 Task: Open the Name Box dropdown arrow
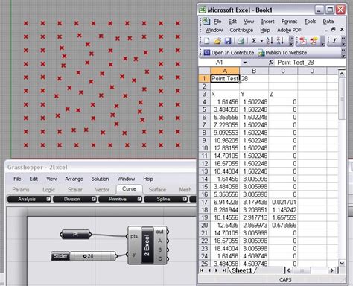(x=245, y=63)
